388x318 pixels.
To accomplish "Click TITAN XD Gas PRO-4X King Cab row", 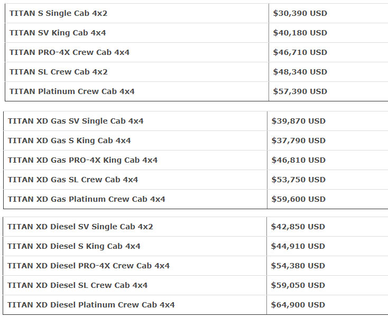I will coord(82,160).
